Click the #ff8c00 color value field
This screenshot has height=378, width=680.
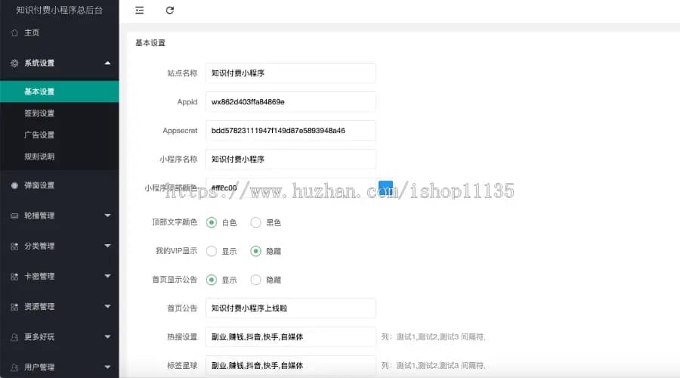(x=291, y=188)
